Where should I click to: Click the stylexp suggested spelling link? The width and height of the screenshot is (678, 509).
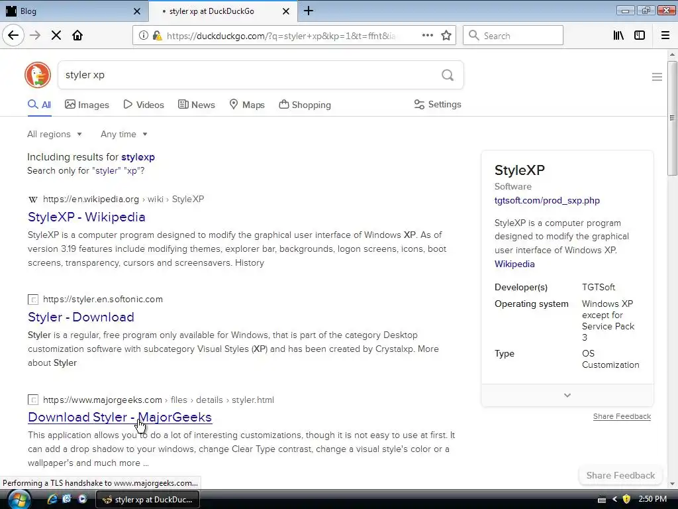pyautogui.click(x=138, y=157)
